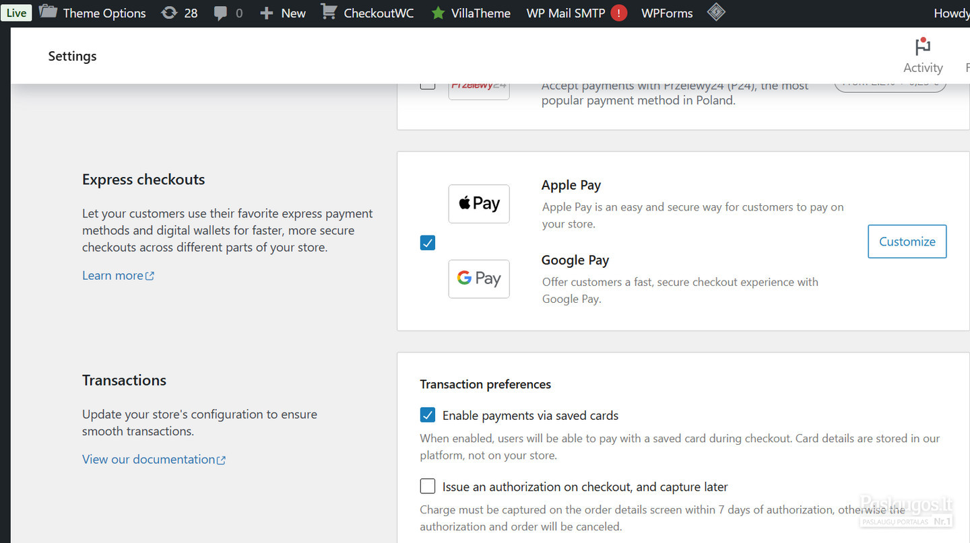Open the Activity flag icon

coord(923,46)
